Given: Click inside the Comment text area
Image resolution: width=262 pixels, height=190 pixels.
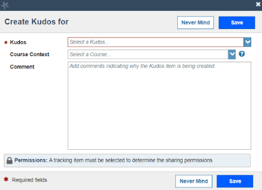Looking at the screenshot, I should 159,105.
